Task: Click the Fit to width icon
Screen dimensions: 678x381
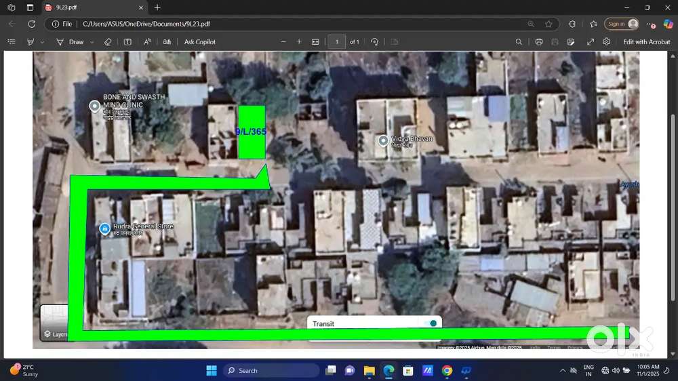Action: coord(315,42)
